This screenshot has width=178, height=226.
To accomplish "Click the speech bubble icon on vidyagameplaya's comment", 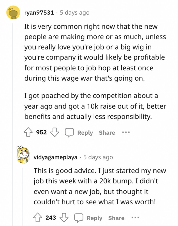I will click(78, 218).
